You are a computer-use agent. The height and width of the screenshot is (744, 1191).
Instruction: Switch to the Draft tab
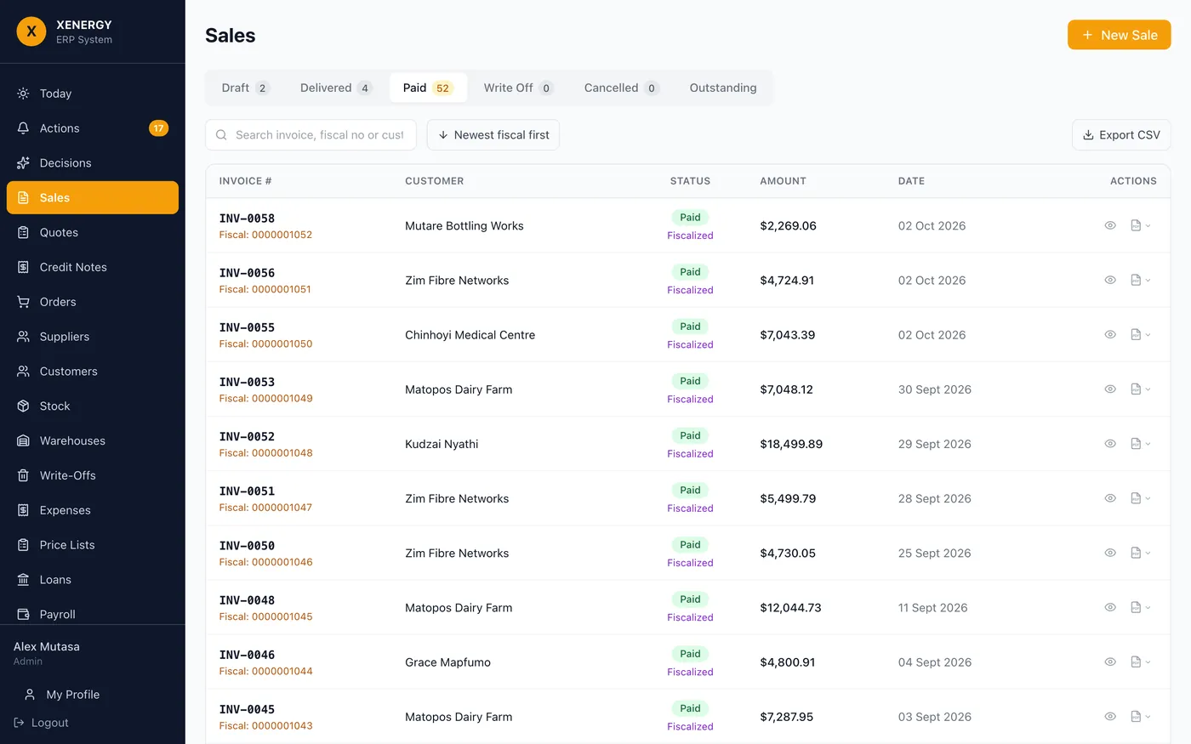click(x=245, y=88)
